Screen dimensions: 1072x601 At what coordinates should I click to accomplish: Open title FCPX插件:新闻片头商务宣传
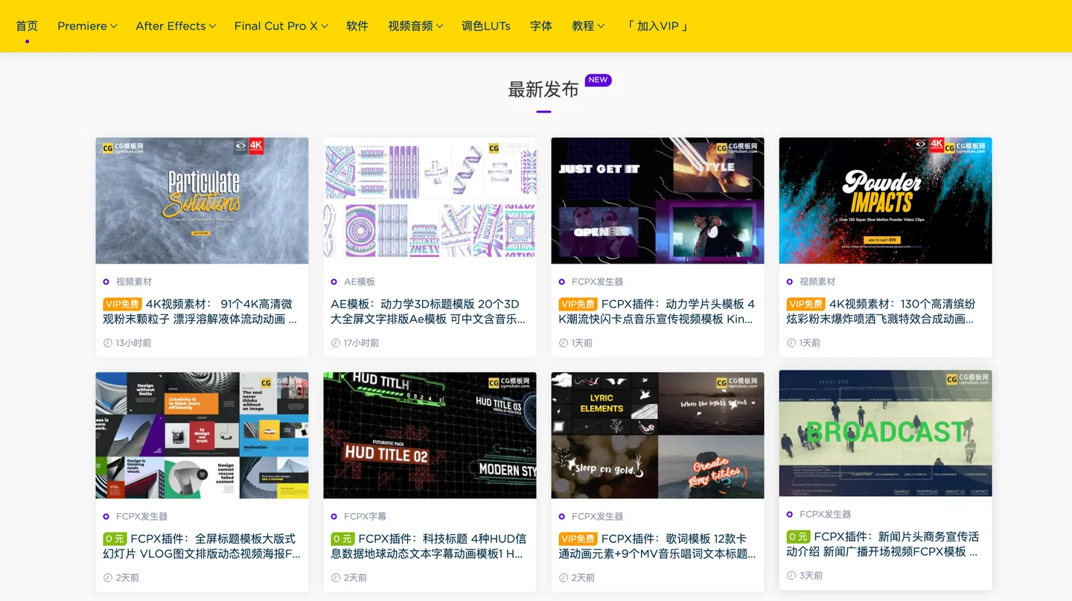[883, 544]
